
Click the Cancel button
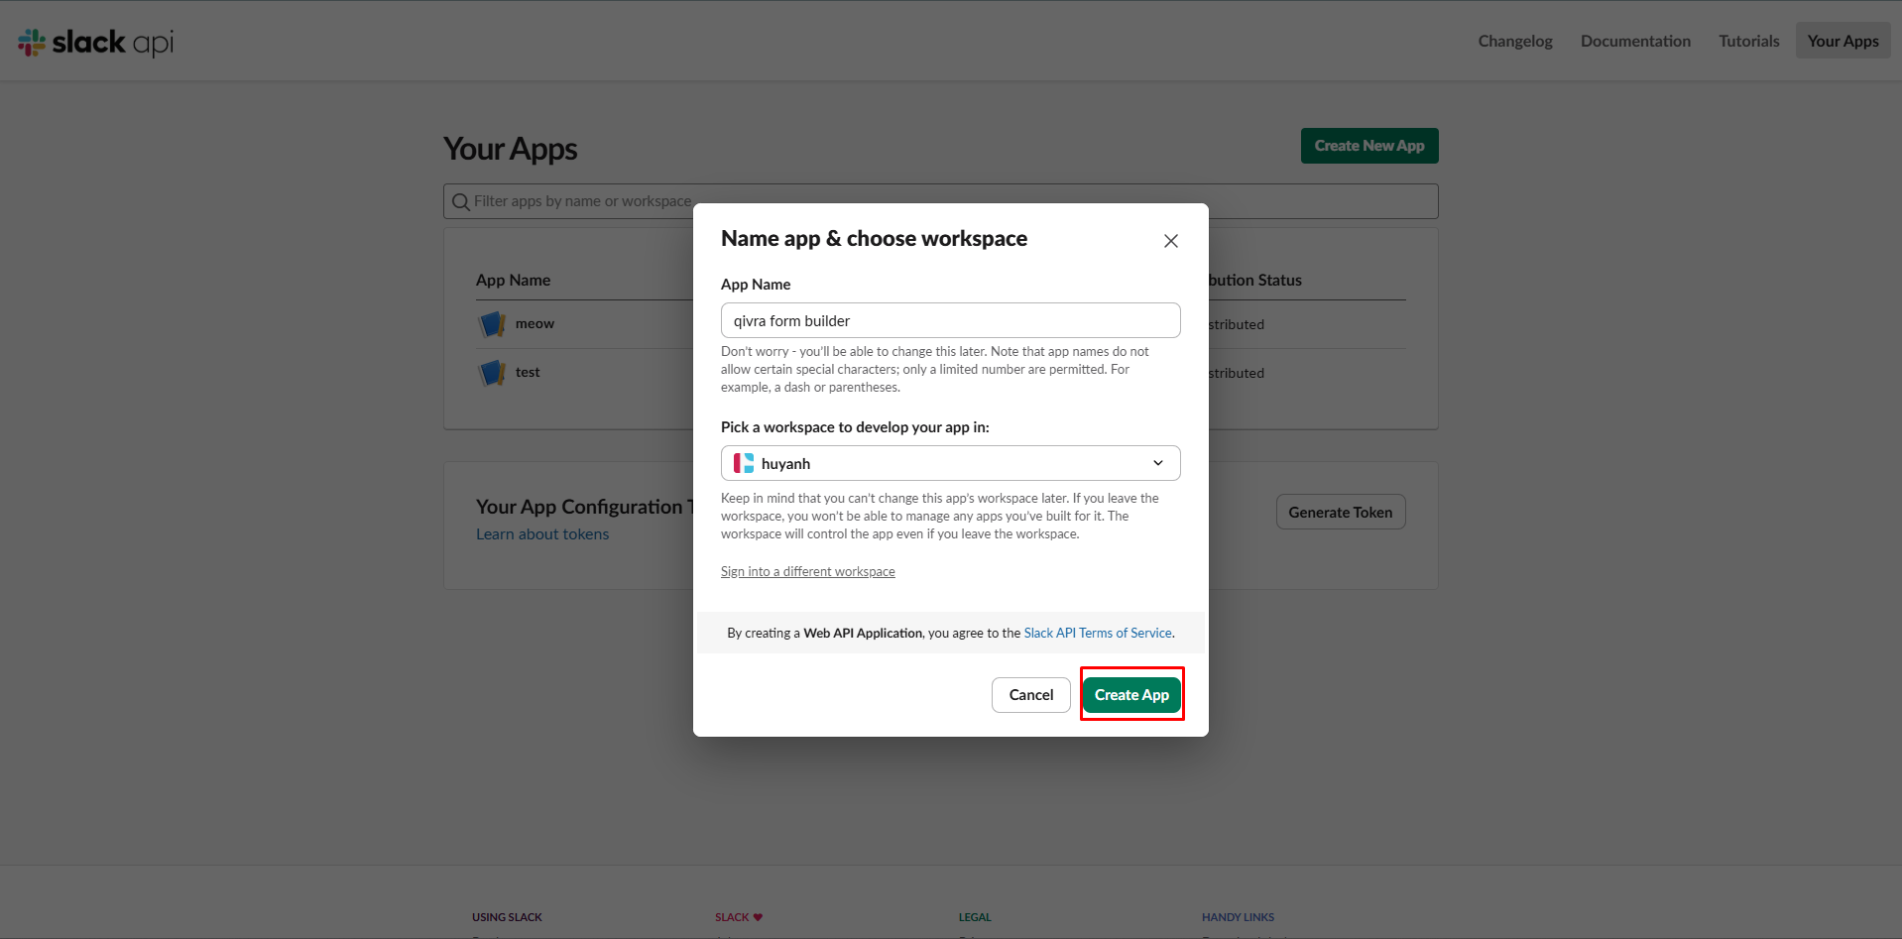1031,695
